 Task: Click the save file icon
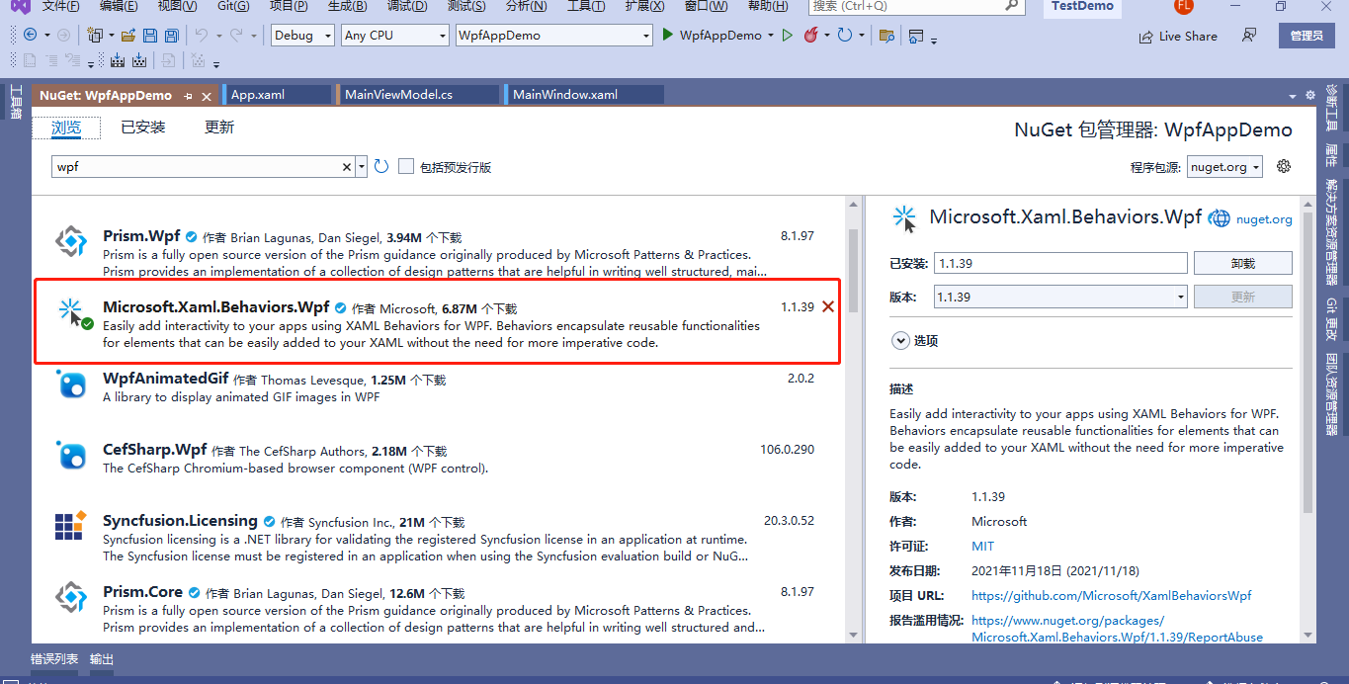pos(150,35)
